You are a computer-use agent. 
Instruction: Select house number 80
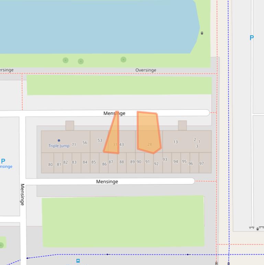[x=50, y=165]
